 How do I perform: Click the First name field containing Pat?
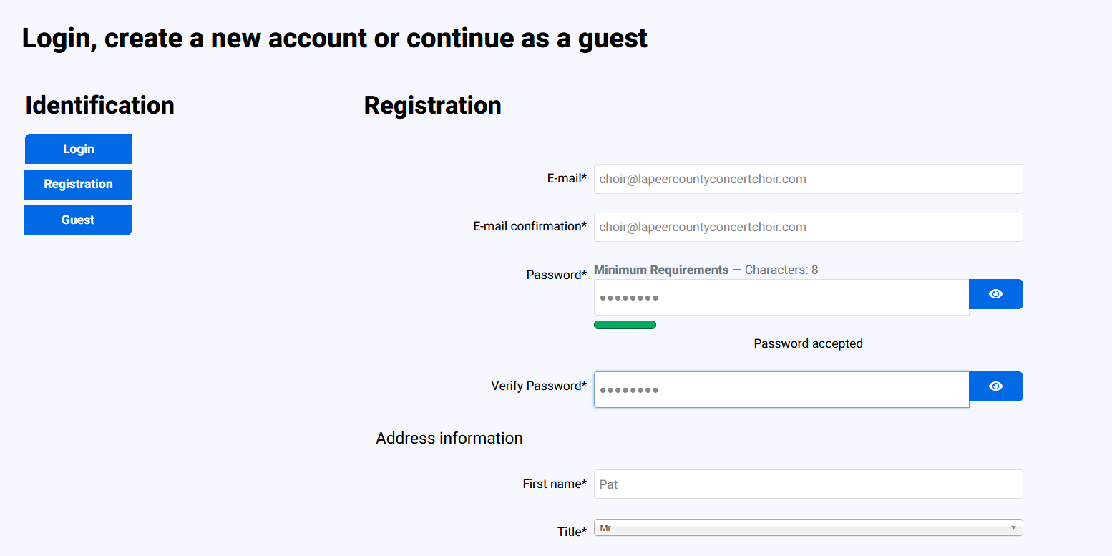[808, 484]
